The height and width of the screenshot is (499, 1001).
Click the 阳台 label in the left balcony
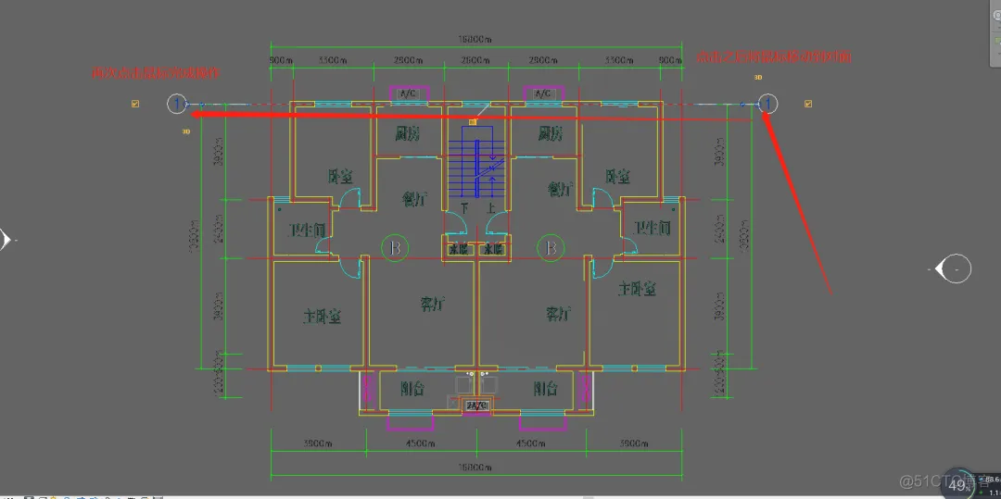pyautogui.click(x=413, y=389)
